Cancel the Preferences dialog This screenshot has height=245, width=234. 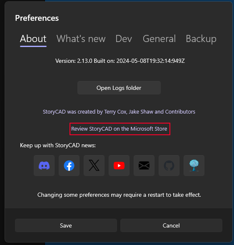171,225
